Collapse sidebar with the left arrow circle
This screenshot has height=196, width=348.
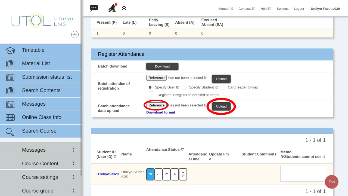coord(75,35)
